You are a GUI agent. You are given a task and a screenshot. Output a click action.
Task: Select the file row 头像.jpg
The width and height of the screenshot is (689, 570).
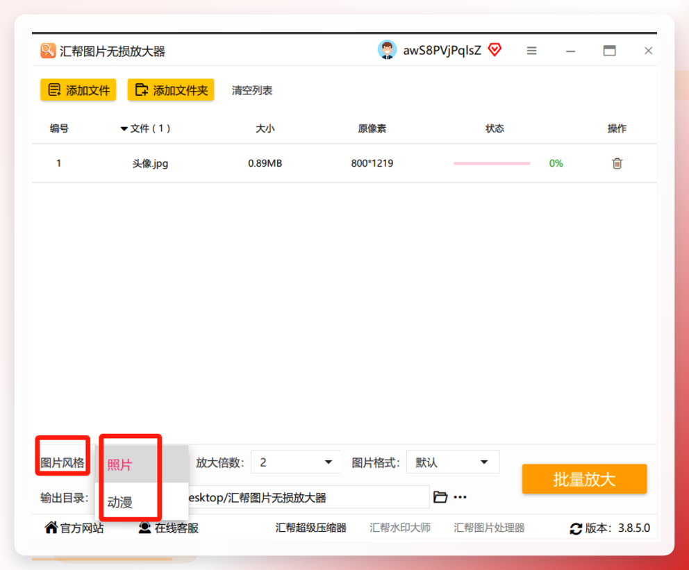click(x=344, y=163)
